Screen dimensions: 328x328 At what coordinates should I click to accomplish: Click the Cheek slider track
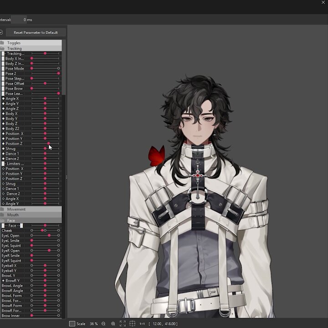click(x=45, y=231)
